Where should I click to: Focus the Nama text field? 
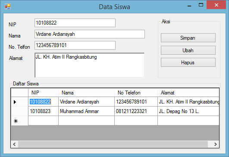tap(90, 34)
